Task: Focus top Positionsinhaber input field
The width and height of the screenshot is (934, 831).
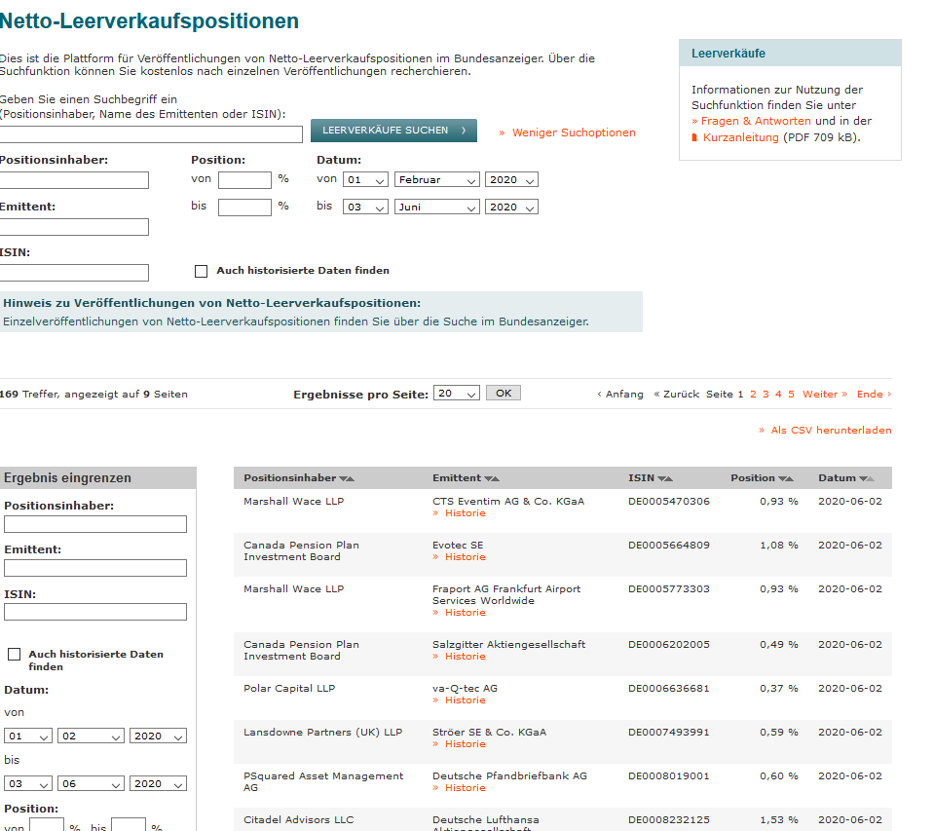Action: click(74, 180)
